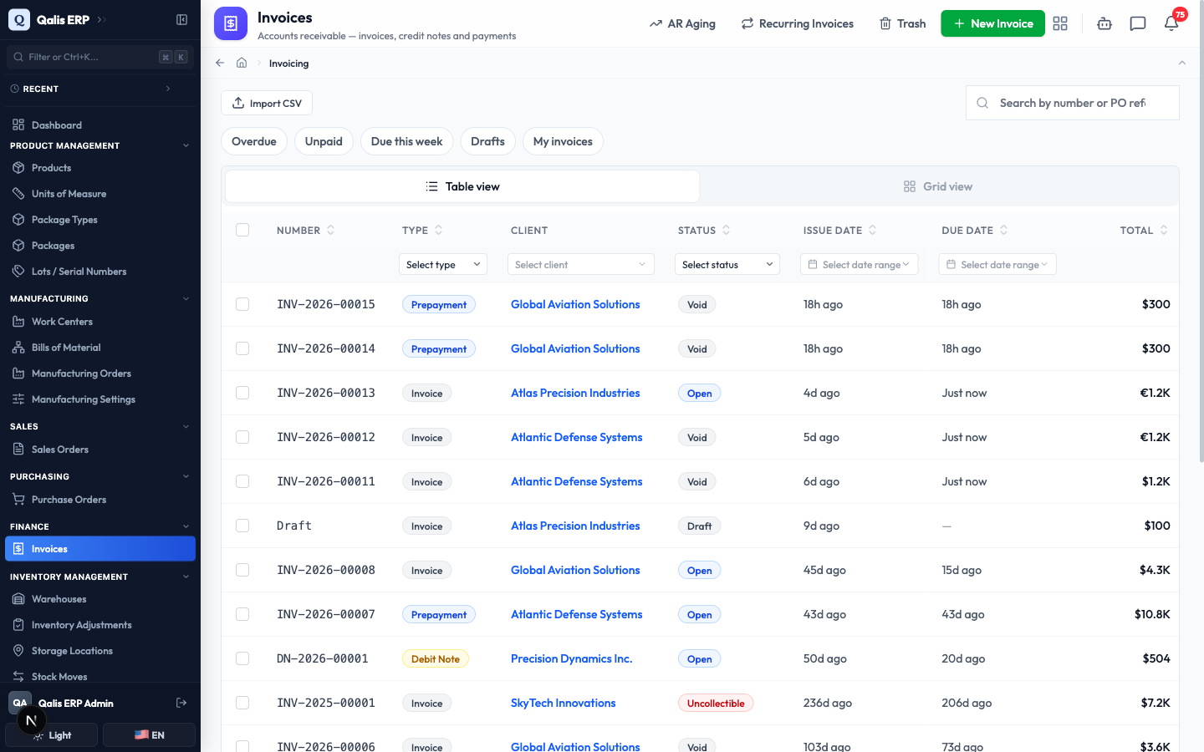Open Lots / Serial Numbers in sidebar

[100, 271]
